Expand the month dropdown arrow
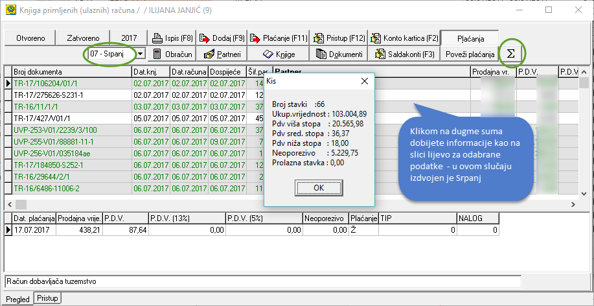Screen dimensions: 594x306 point(140,54)
